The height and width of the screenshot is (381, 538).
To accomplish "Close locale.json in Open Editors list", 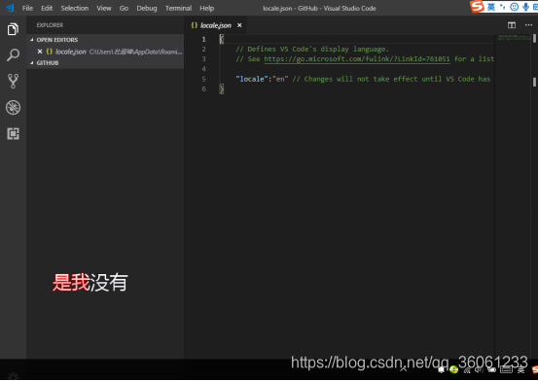I will click(x=40, y=52).
